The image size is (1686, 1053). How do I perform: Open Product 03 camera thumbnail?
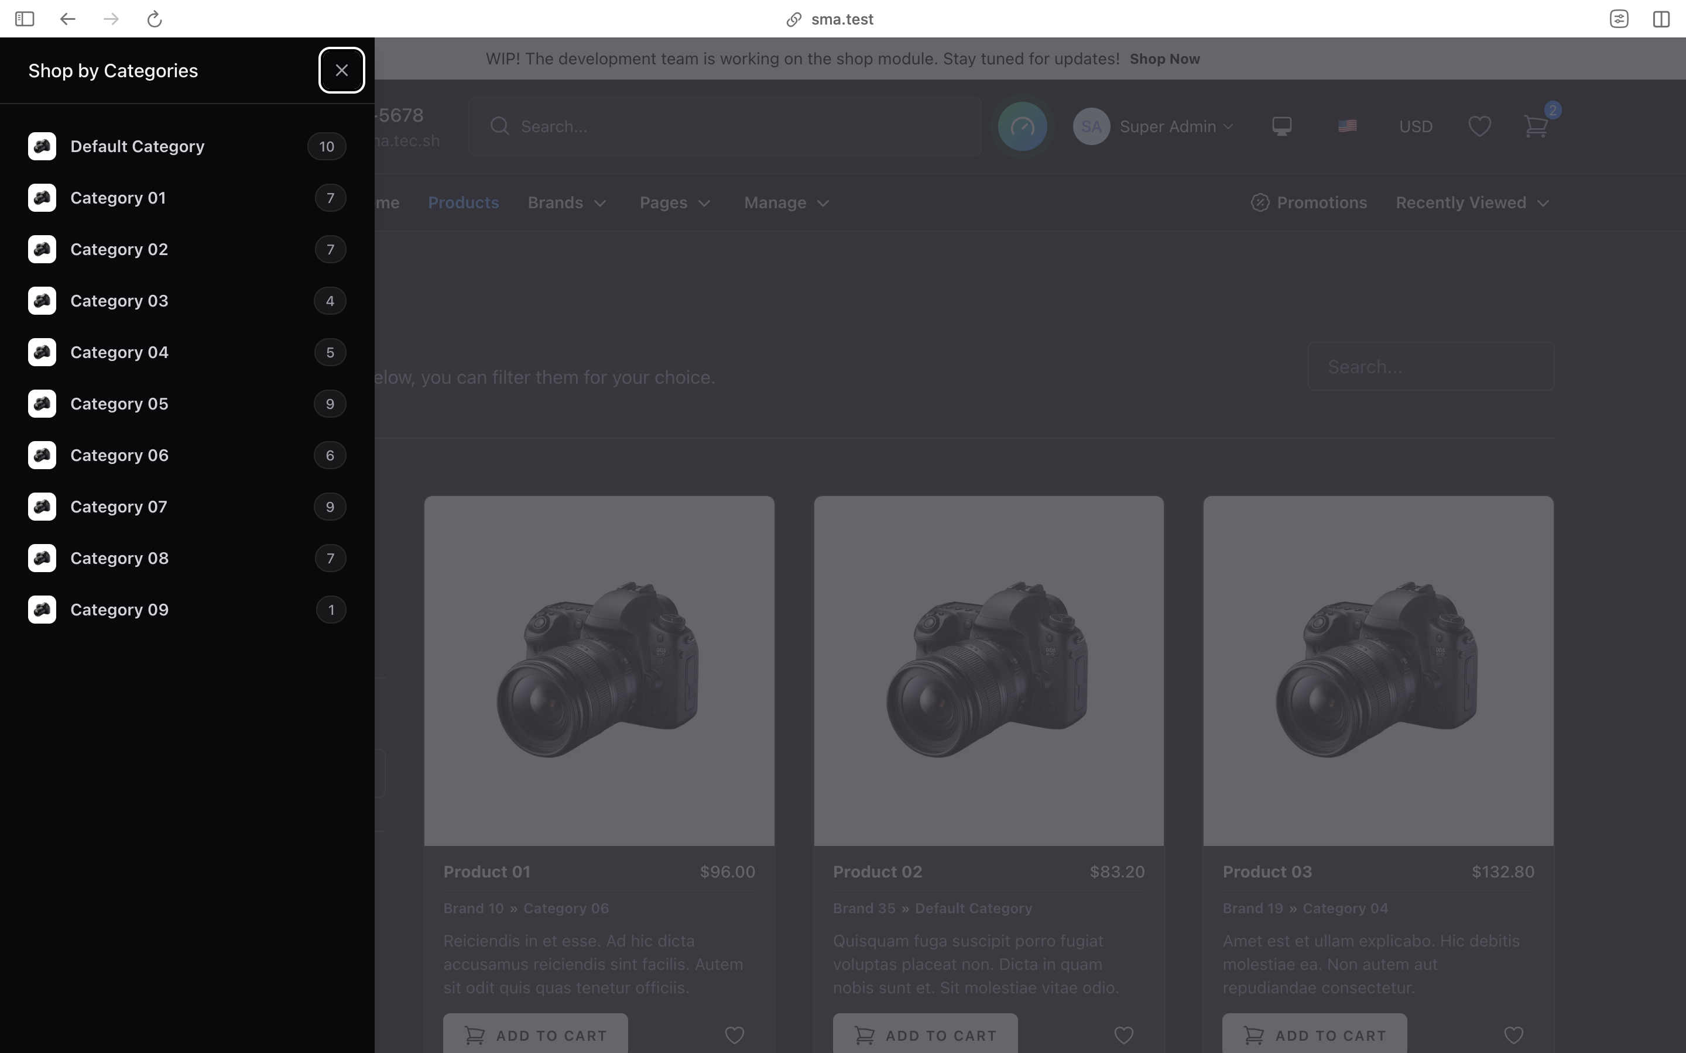click(x=1378, y=670)
